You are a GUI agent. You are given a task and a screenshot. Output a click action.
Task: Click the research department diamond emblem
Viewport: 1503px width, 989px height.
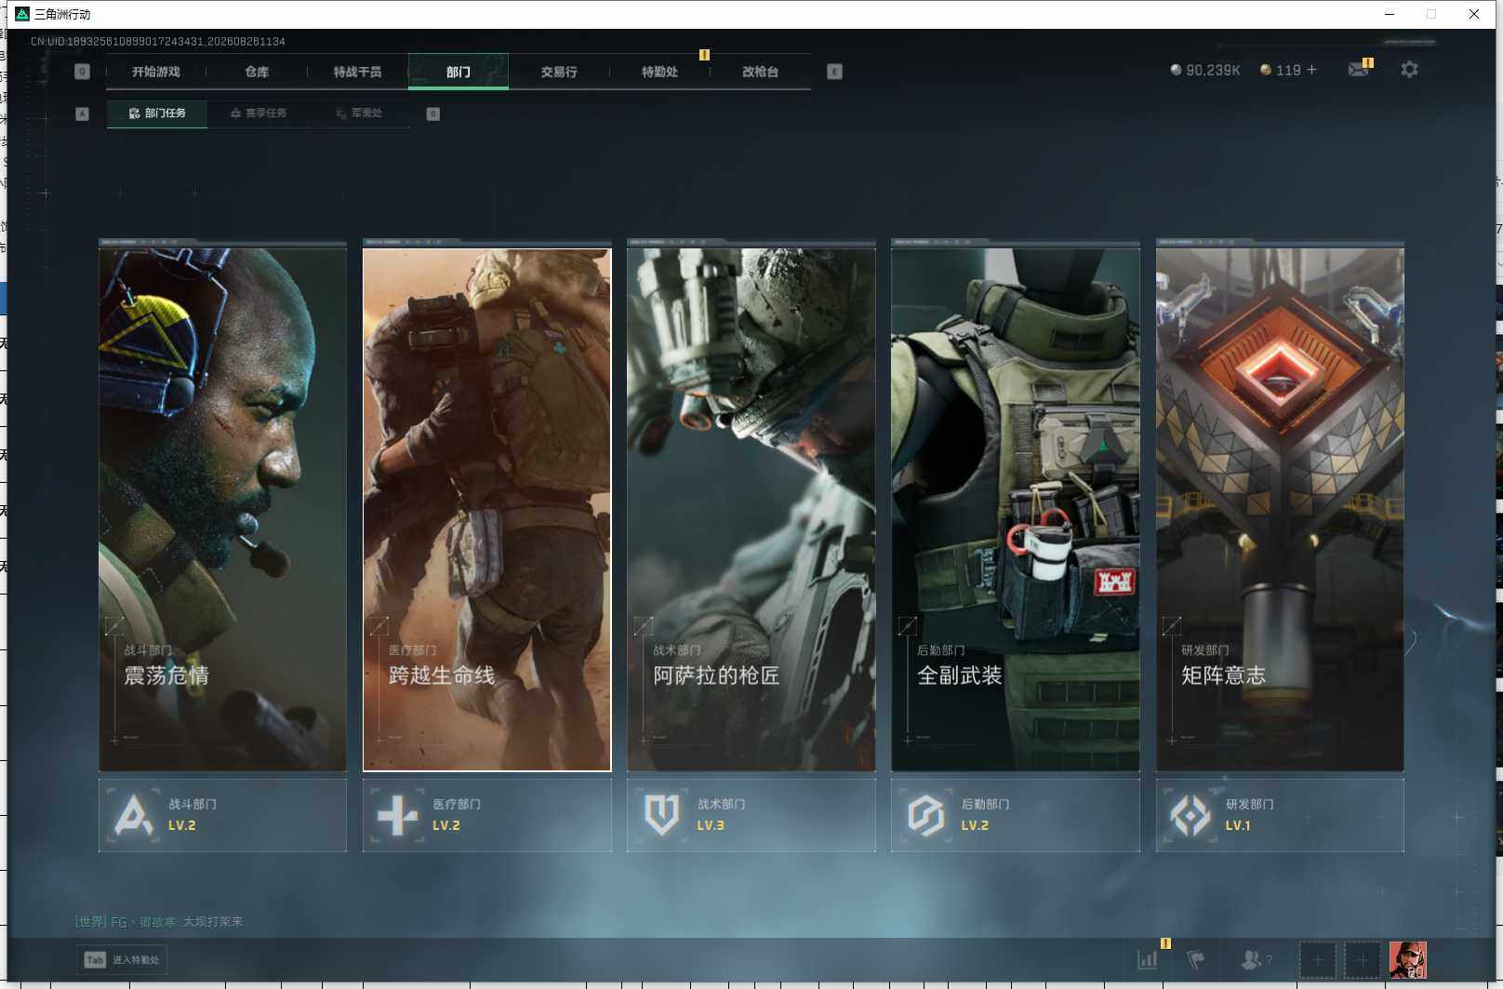pyautogui.click(x=1190, y=815)
